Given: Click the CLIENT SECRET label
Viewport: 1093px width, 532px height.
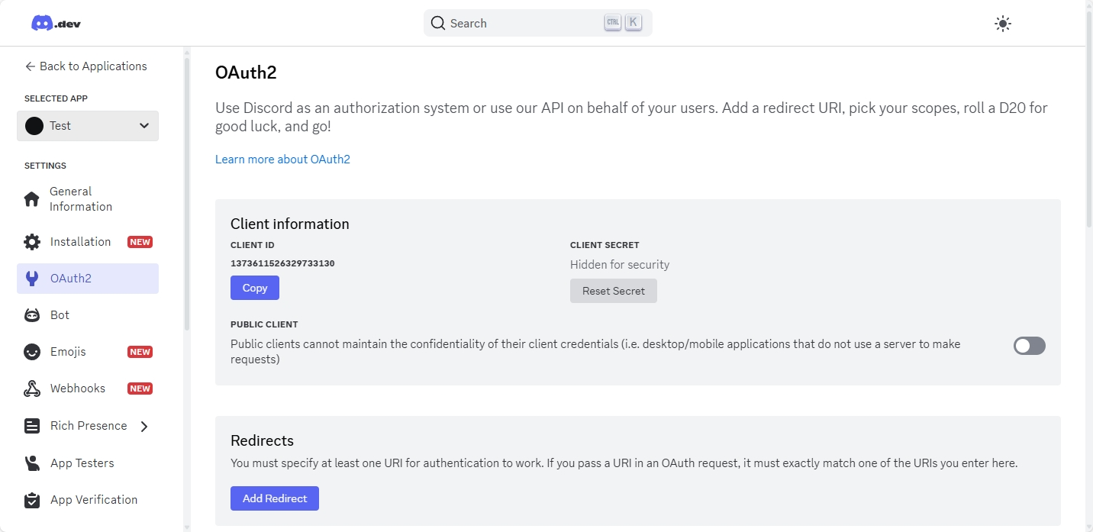Looking at the screenshot, I should coord(605,245).
